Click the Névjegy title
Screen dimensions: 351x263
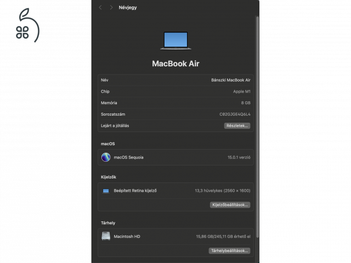(x=128, y=8)
